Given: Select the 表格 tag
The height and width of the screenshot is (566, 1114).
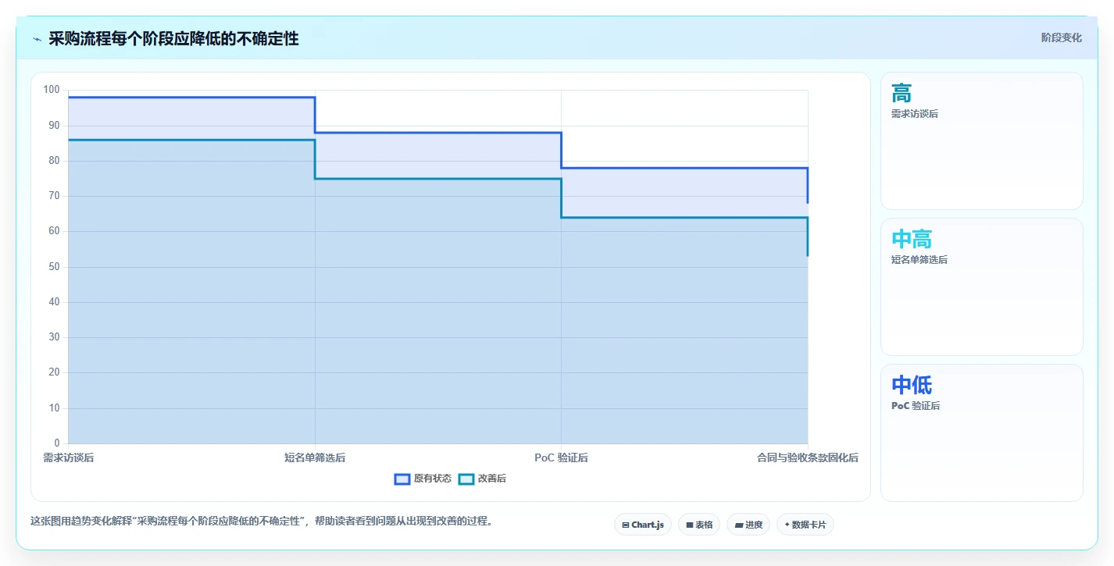Looking at the screenshot, I should pos(699,525).
